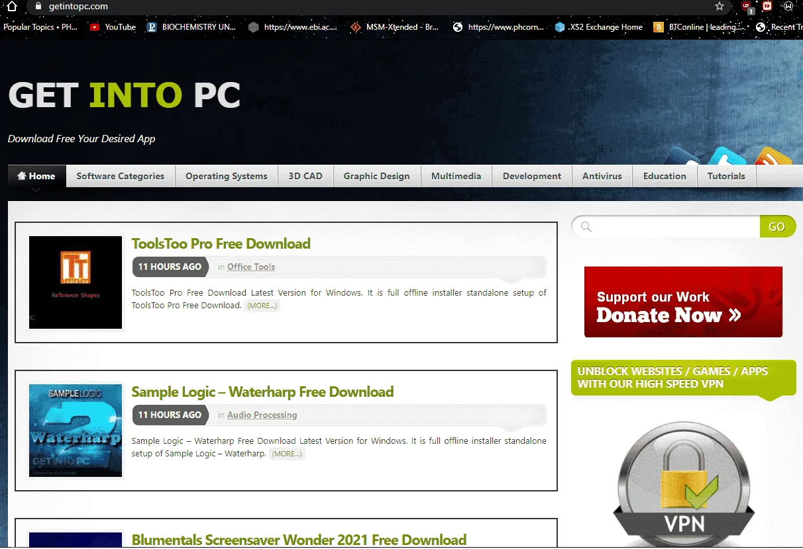The height and width of the screenshot is (549, 803).
Task: Open the Software Categories menu
Action: [121, 176]
